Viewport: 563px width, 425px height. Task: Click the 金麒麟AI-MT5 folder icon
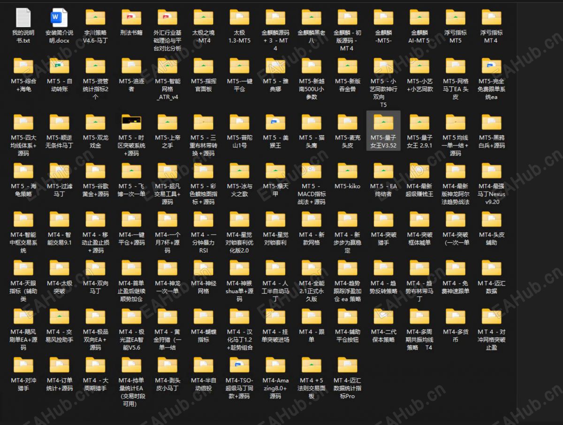click(419, 17)
